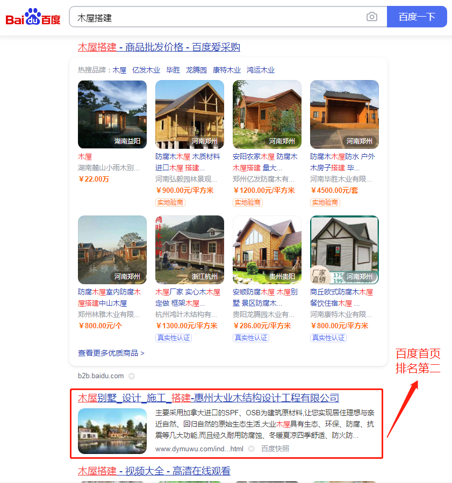Viewport: 452px width, 483px height.
Task: Click supplier 河南康特木业有限...
Action: (341, 314)
